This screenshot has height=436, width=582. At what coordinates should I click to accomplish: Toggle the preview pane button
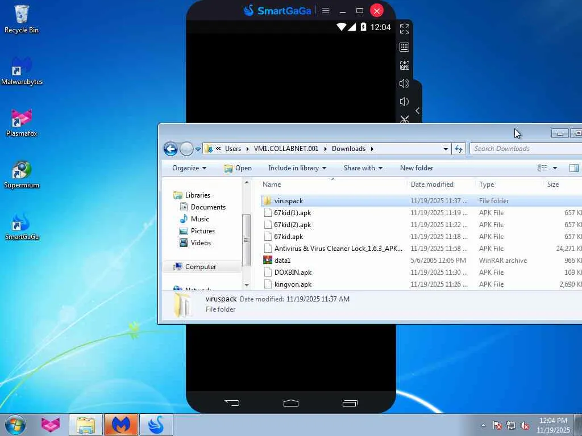click(x=574, y=168)
